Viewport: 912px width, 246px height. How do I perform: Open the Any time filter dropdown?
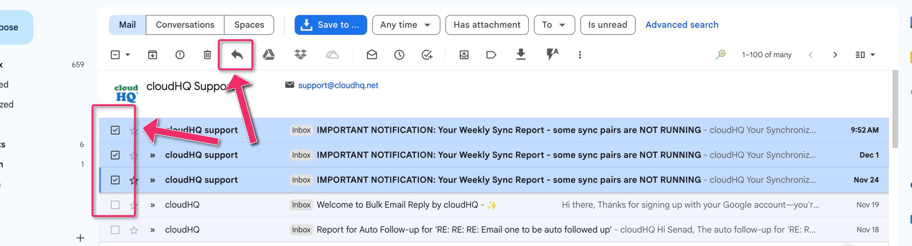[x=406, y=25]
